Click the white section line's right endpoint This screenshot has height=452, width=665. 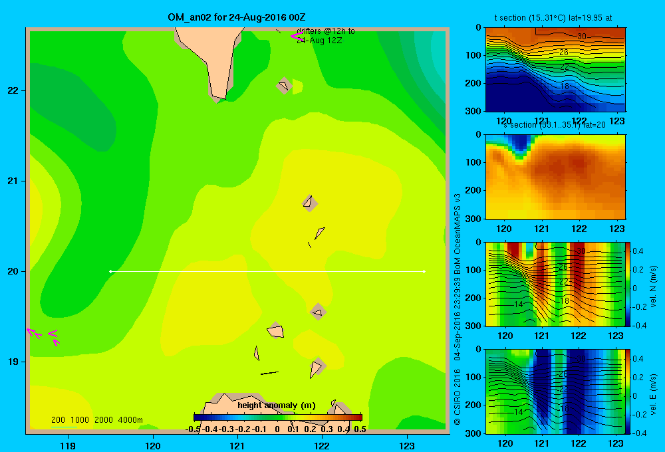424,271
